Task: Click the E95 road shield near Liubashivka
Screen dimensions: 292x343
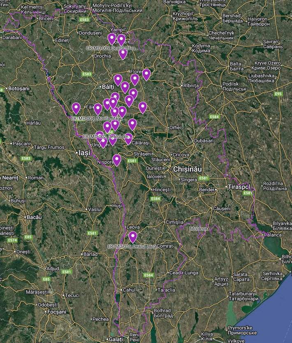Action: (278, 94)
